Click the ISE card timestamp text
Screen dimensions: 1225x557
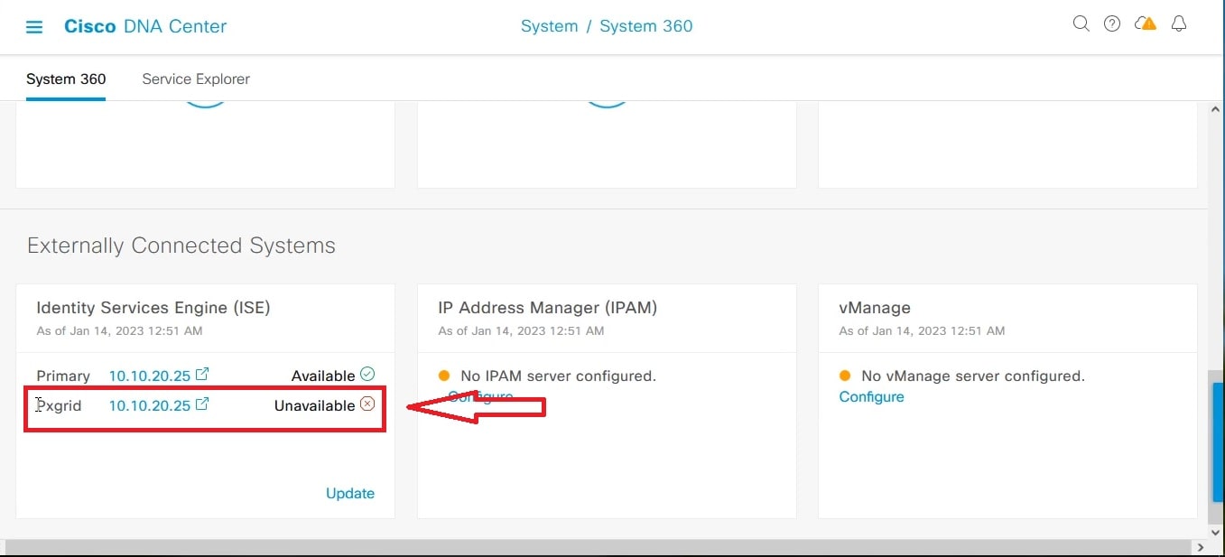pyautogui.click(x=119, y=330)
